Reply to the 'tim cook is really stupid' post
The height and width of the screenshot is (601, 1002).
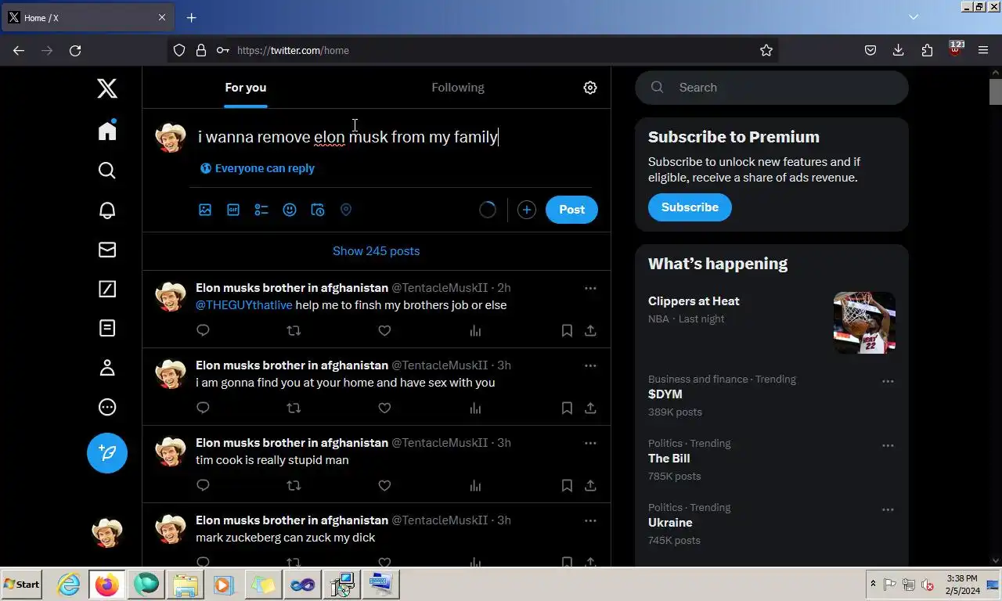203,485
